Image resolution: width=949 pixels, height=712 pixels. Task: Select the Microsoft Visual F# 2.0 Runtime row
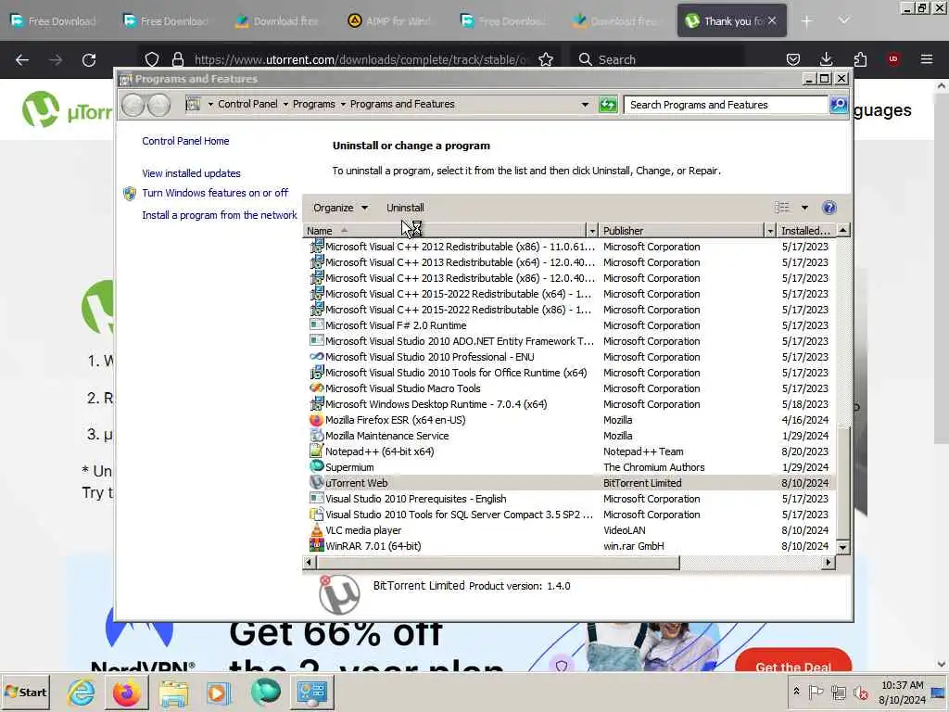click(x=569, y=325)
